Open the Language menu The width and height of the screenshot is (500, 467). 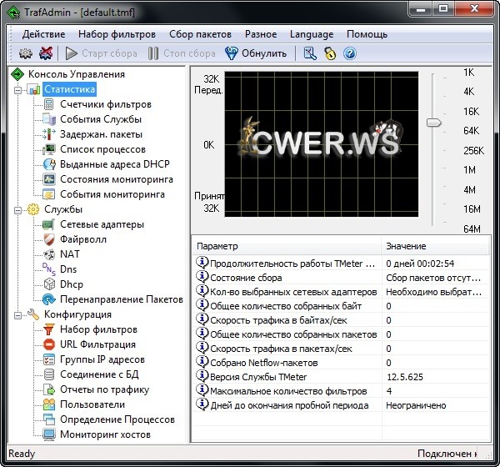tap(311, 34)
